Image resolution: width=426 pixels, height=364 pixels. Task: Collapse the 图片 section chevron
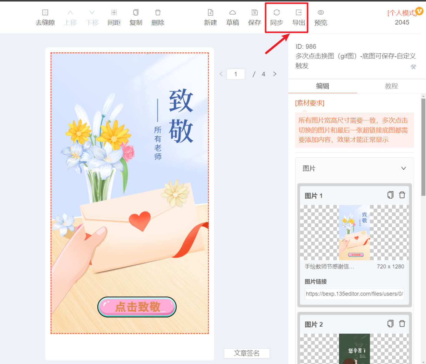(x=404, y=168)
